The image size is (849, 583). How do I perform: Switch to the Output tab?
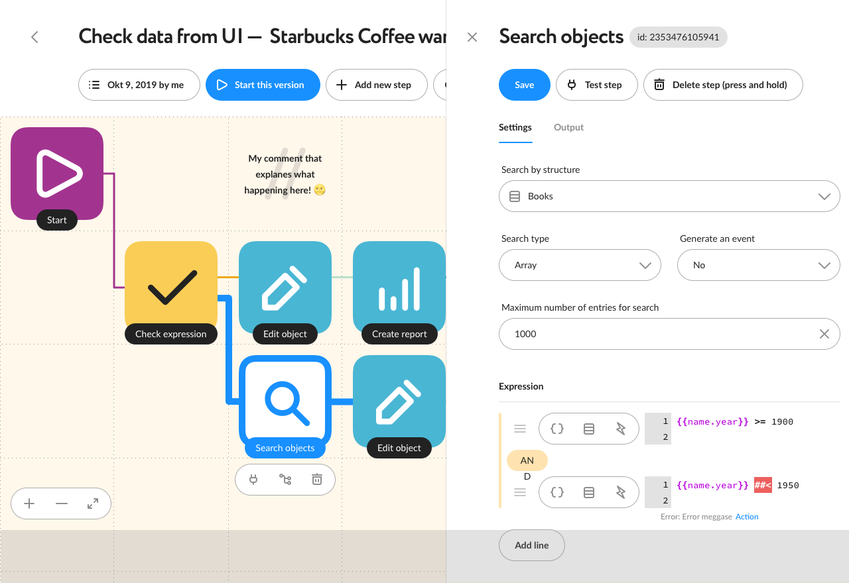point(568,127)
